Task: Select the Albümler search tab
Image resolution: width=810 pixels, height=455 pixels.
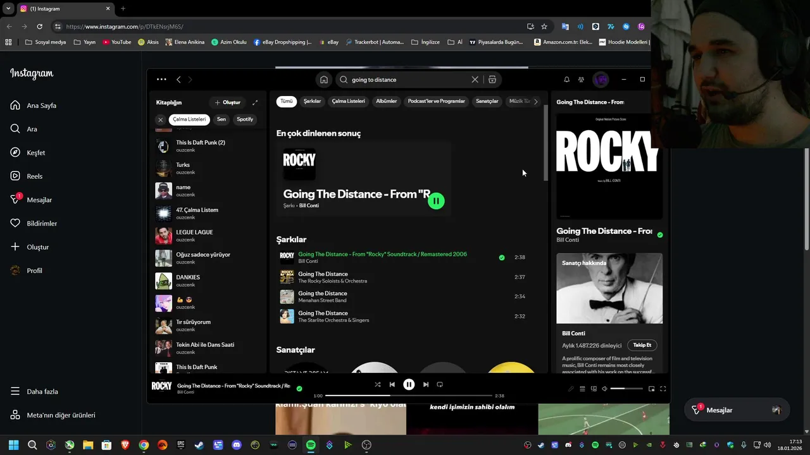Action: [387, 101]
